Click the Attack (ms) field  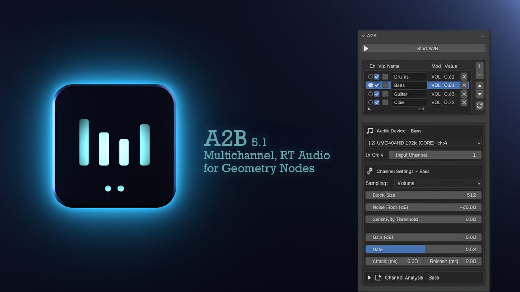pyautogui.click(x=394, y=261)
